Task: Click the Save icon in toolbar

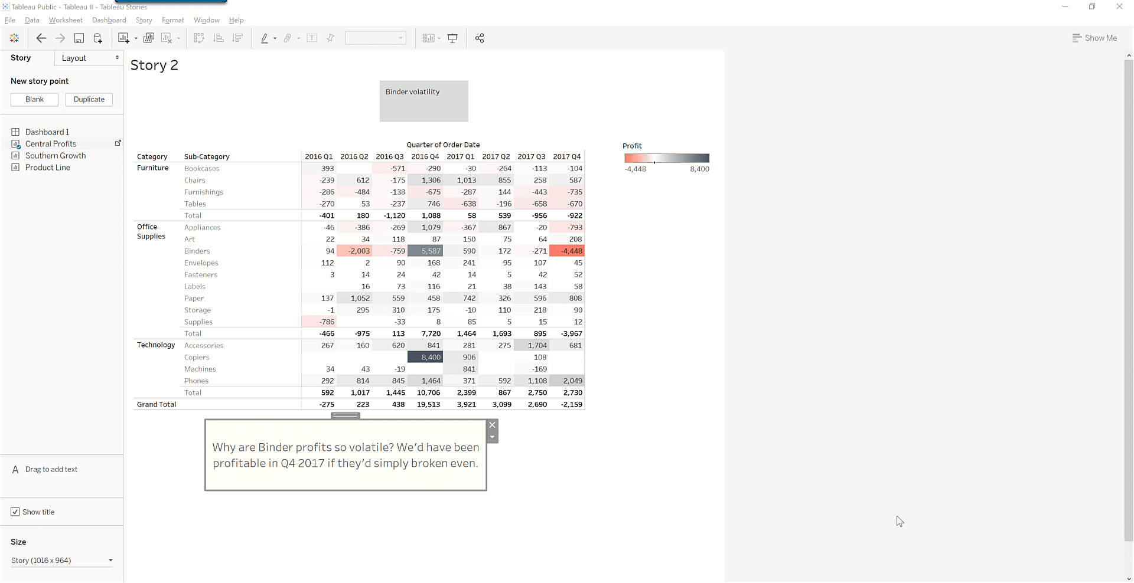Action: tap(79, 38)
